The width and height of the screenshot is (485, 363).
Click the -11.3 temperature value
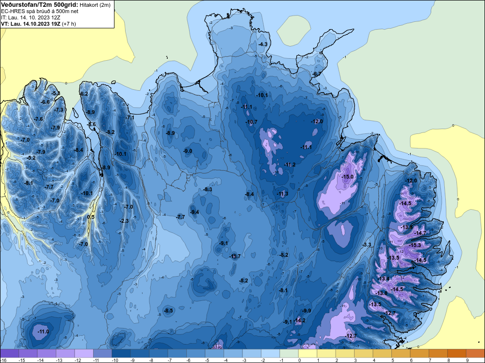click(282, 194)
